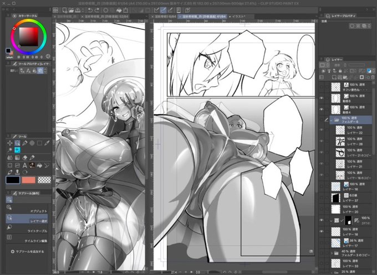Select the Rectangle selection tool
Screen dimensions: 377x275
pyautogui.click(x=40, y=143)
